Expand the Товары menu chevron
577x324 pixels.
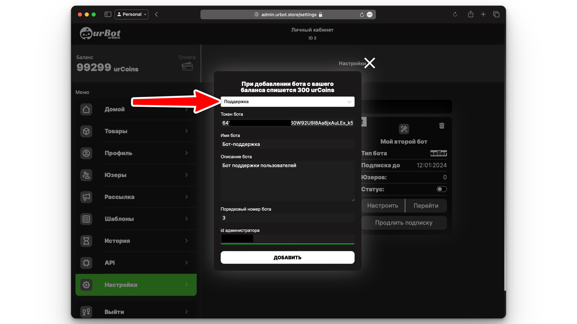186,131
